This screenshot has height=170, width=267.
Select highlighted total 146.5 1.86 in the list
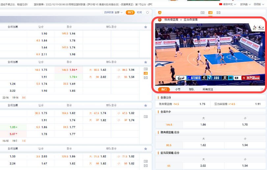69,70
